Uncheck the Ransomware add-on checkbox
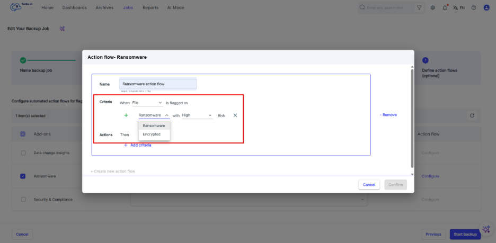Image resolution: width=496 pixels, height=243 pixels. coord(23,176)
